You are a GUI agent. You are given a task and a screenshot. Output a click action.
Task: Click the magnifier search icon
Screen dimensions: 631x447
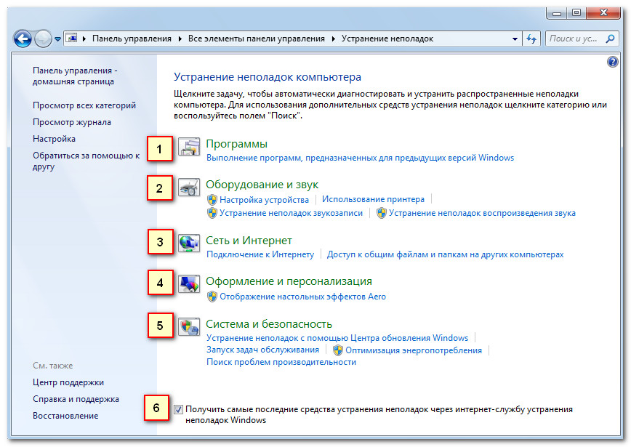coord(610,39)
